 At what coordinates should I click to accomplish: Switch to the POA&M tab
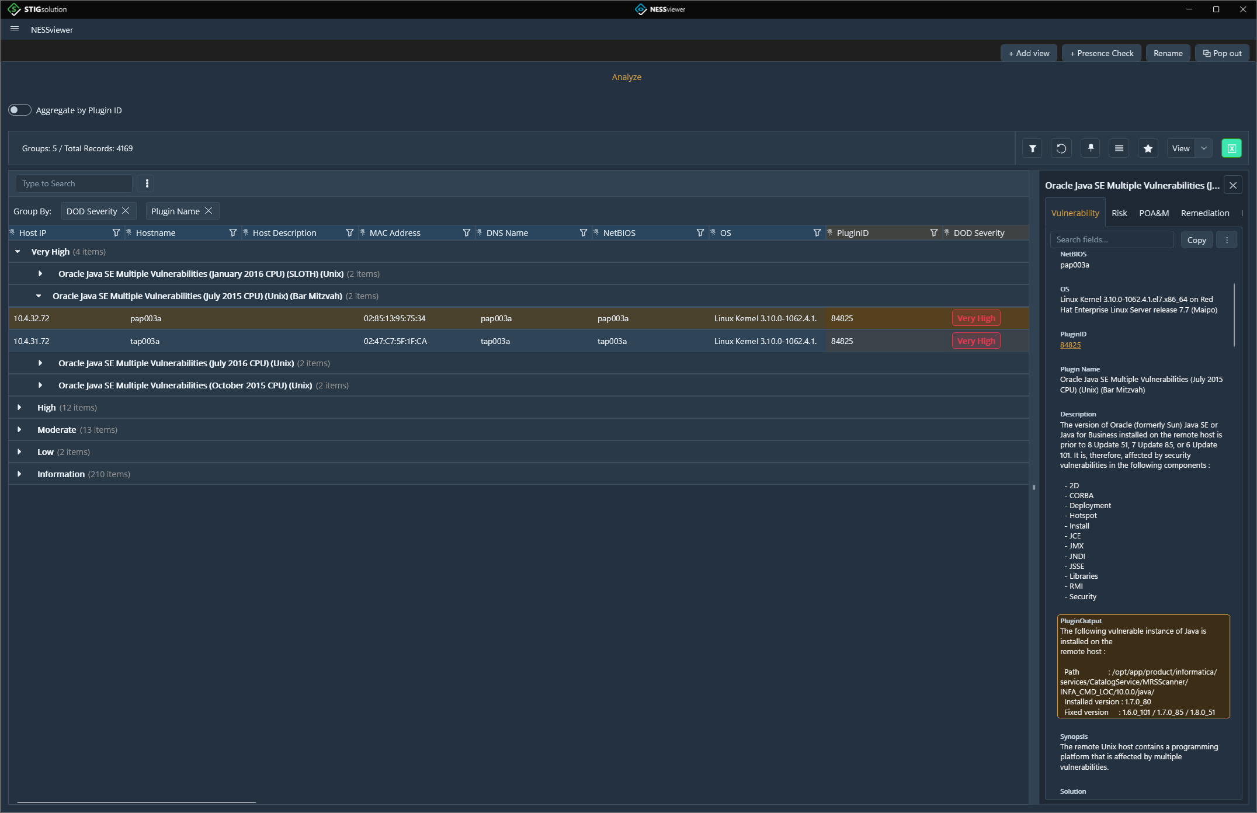1154,213
